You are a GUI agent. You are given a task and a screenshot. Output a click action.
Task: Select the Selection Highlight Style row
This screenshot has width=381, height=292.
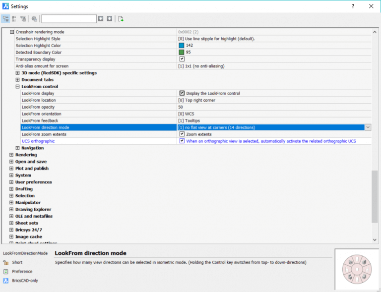(193, 39)
